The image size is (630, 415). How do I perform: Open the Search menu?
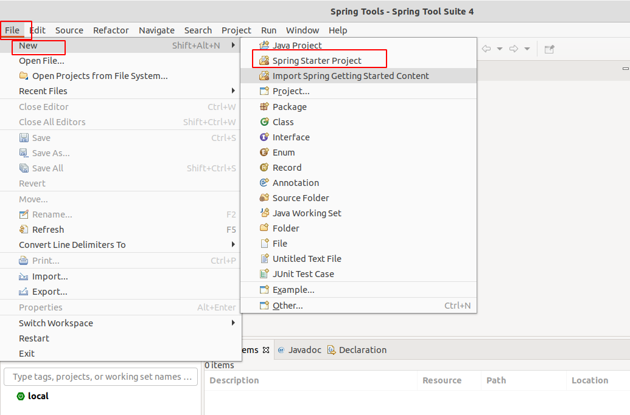(x=198, y=30)
